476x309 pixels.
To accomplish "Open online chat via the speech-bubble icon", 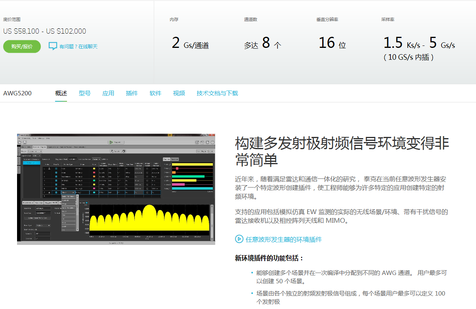I will click(53, 46).
